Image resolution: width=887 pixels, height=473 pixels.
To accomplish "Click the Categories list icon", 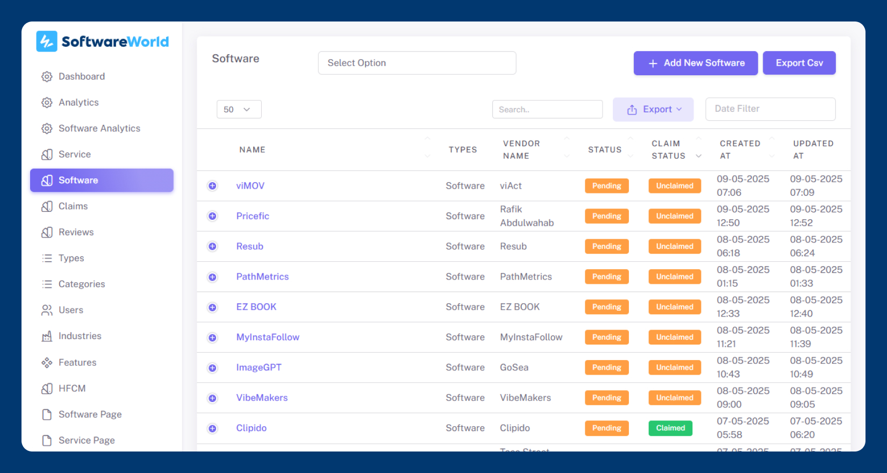I will coord(47,284).
